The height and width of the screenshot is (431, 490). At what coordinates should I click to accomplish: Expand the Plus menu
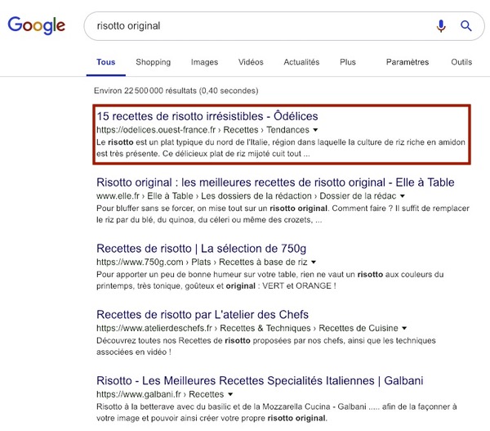(x=348, y=62)
